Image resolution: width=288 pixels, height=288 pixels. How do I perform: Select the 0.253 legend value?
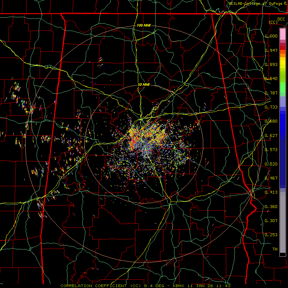pyautogui.click(x=271, y=235)
